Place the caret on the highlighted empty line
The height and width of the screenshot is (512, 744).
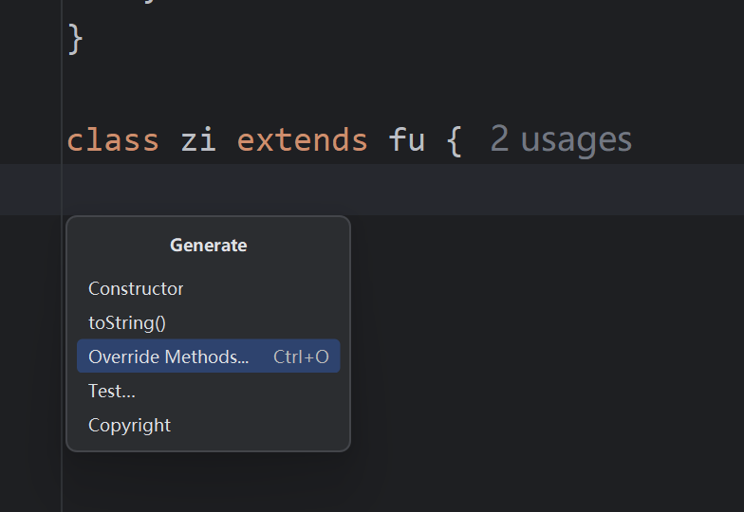pos(402,190)
